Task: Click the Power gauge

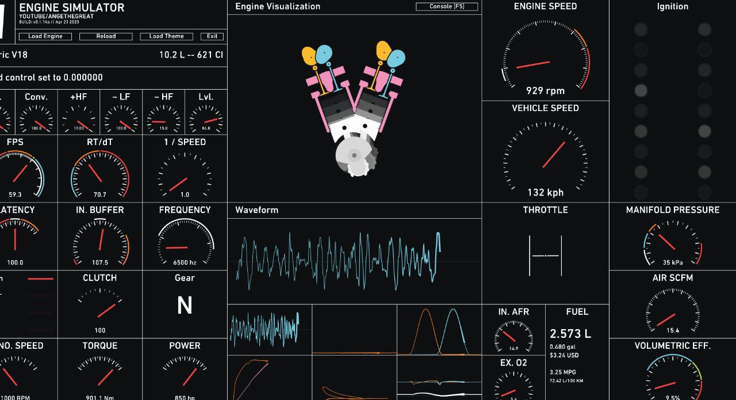Action: pos(185,374)
